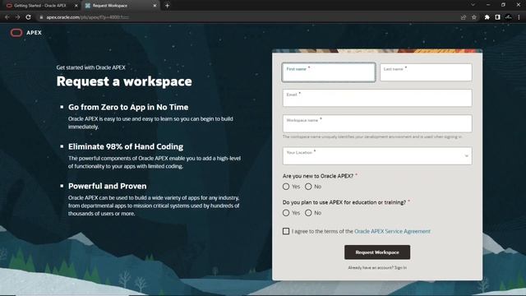Minimize the browser window
526x296 pixels.
click(488, 5)
